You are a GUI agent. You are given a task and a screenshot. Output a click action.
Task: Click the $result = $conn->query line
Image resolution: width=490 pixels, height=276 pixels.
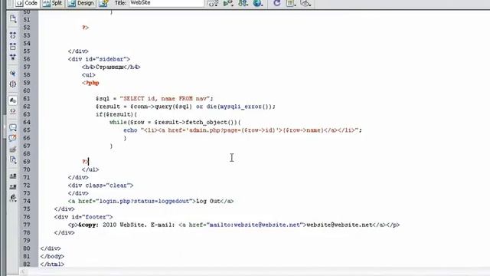point(185,107)
